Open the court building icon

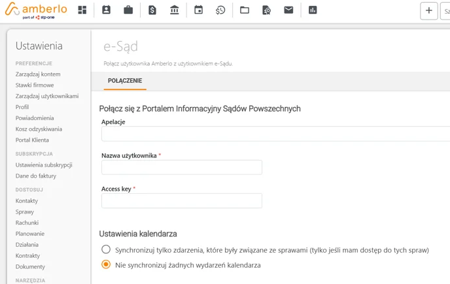pyautogui.click(x=174, y=10)
